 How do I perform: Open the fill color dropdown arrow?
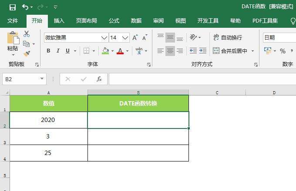[112, 51]
